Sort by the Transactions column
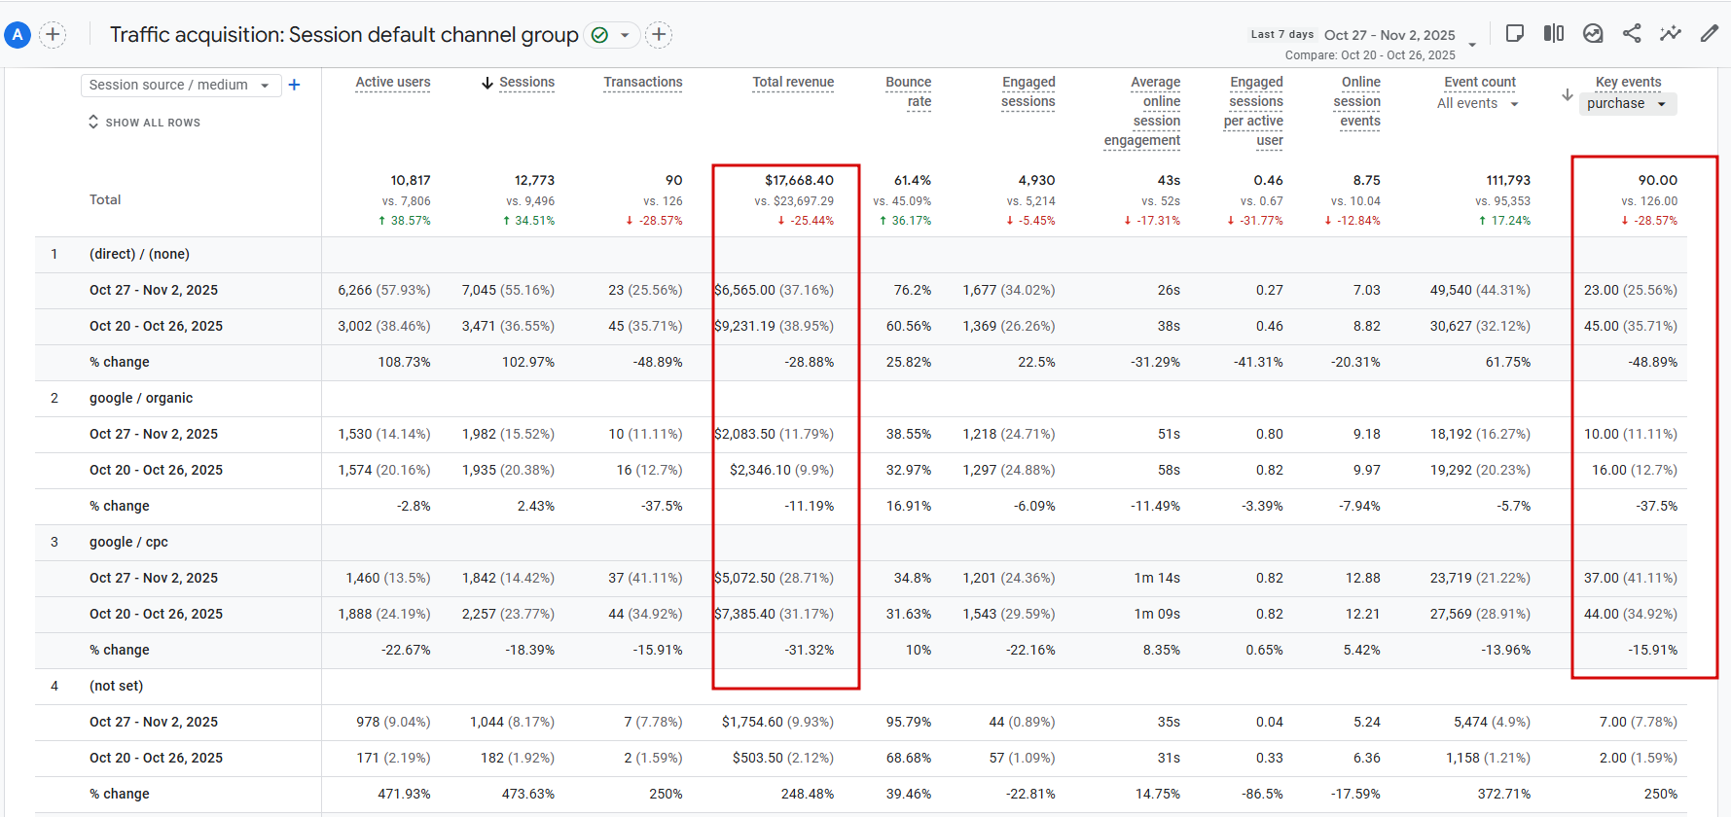The image size is (1731, 817). coord(643,83)
